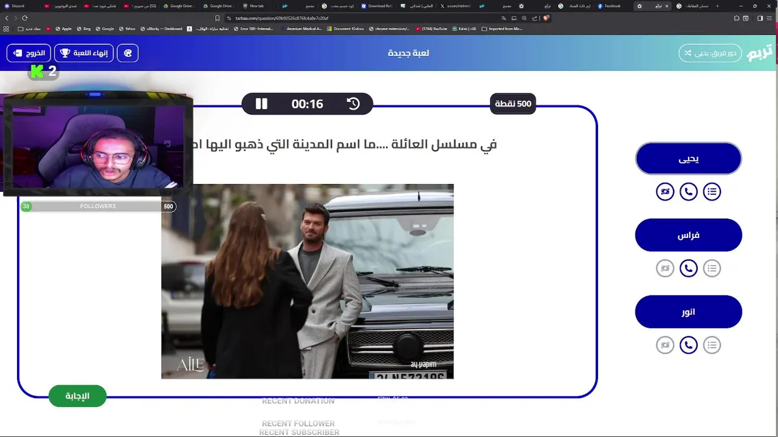Click the list lifeline icon under يحيى

pos(712,192)
